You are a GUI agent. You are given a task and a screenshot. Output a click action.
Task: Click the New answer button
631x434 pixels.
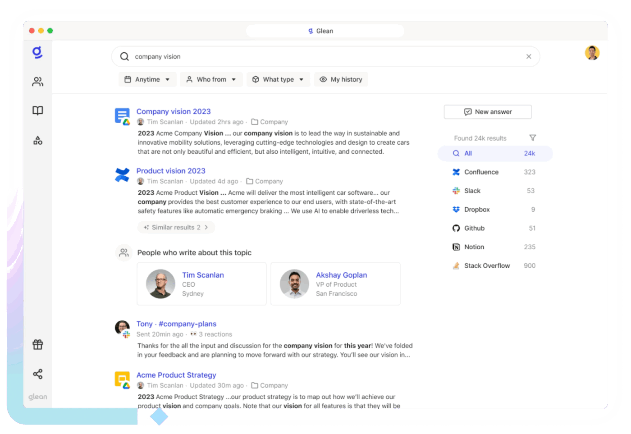point(488,112)
